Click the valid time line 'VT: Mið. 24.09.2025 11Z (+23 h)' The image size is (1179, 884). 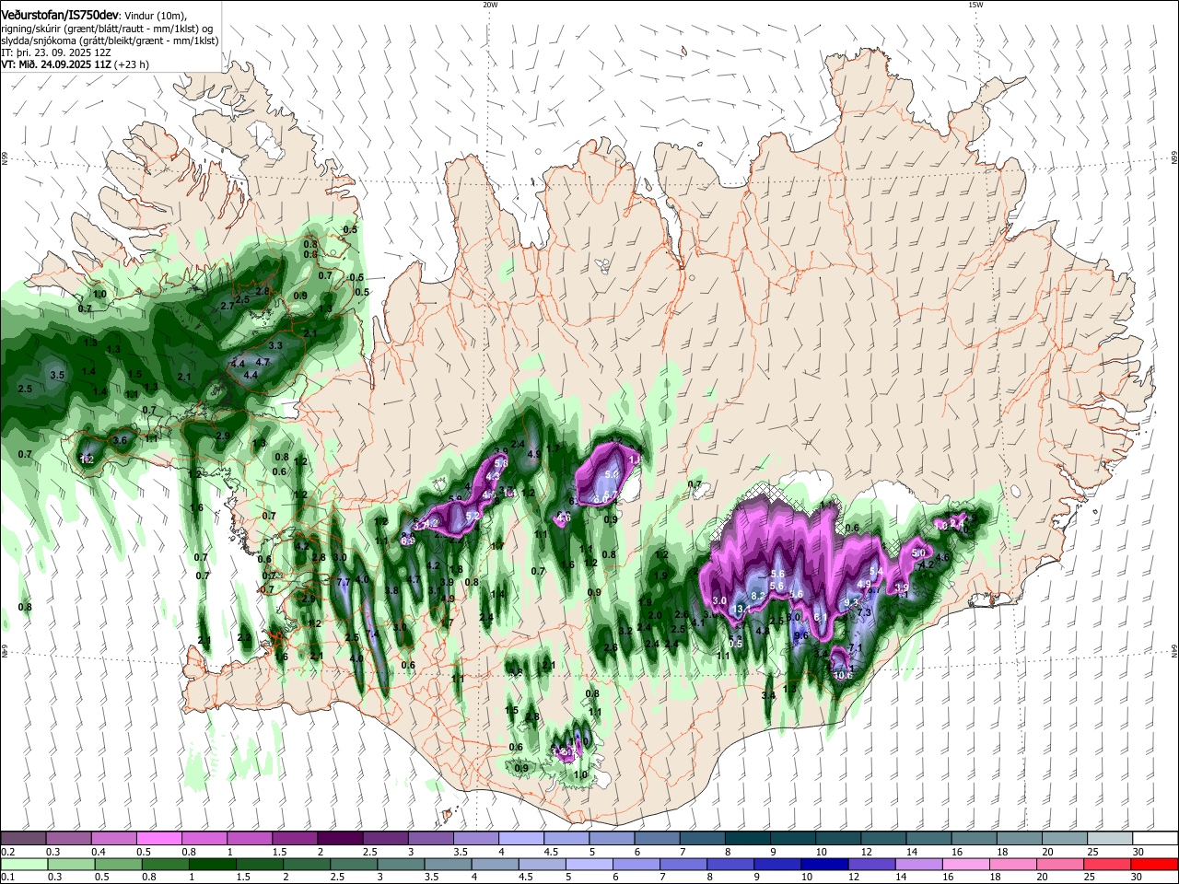tap(75, 64)
